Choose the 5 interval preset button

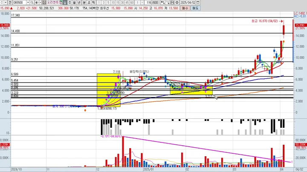coord(108,3)
